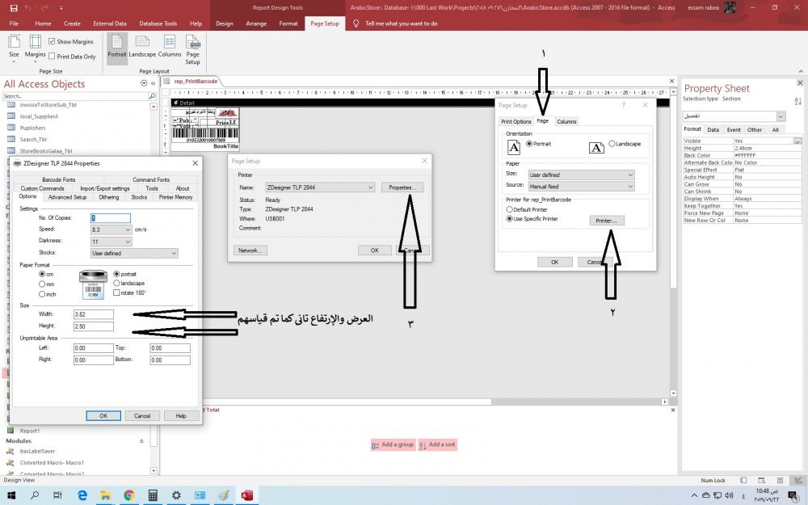Click the search magnifier in navigation pane
The width and height of the screenshot is (808, 505).
click(152, 96)
